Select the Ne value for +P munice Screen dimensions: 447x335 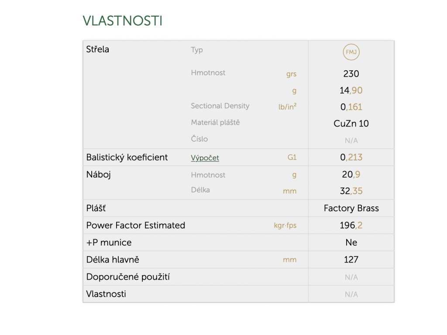click(351, 243)
